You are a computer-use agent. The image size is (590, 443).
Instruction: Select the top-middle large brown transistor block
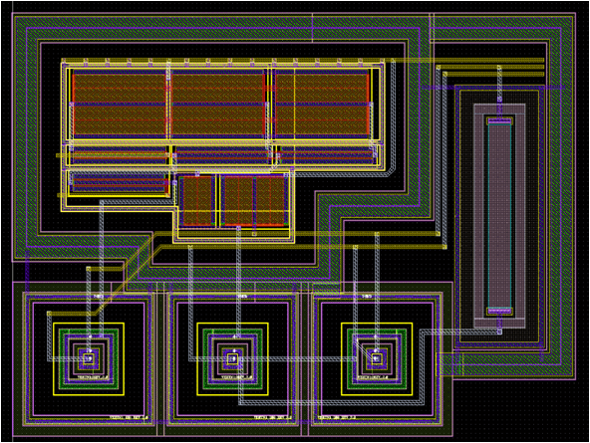[x=218, y=105]
